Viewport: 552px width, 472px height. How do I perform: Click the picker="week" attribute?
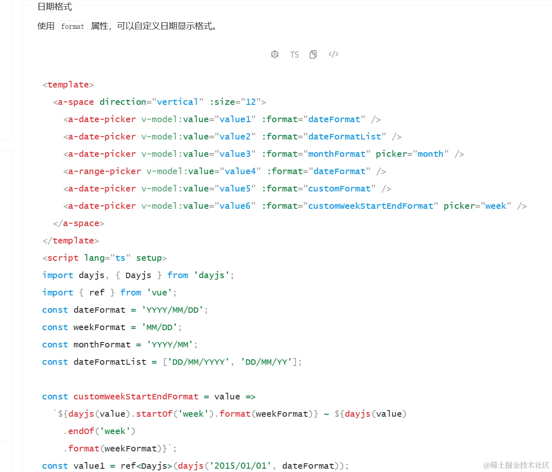pos(477,206)
